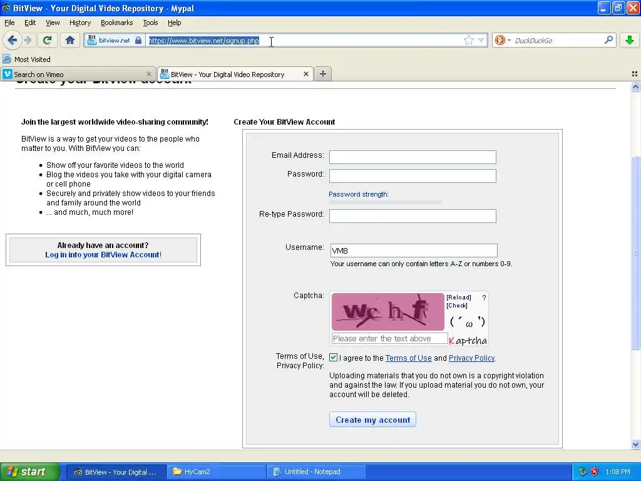Image resolution: width=641 pixels, height=481 pixels.
Task: Open the Bookmarks menu
Action: click(x=116, y=23)
